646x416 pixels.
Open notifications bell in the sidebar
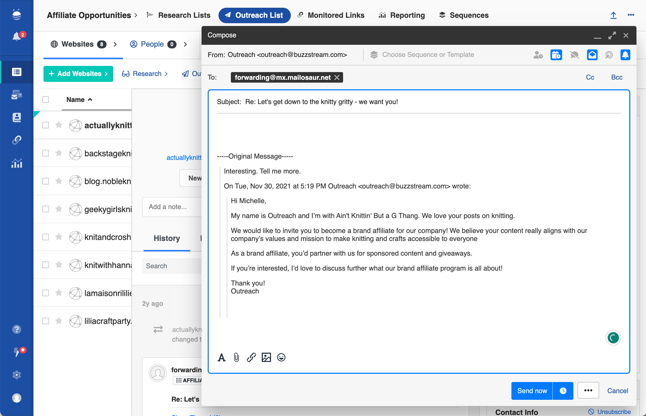[17, 36]
